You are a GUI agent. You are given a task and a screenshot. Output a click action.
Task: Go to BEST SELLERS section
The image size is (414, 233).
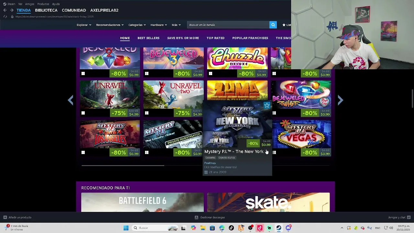148,38
